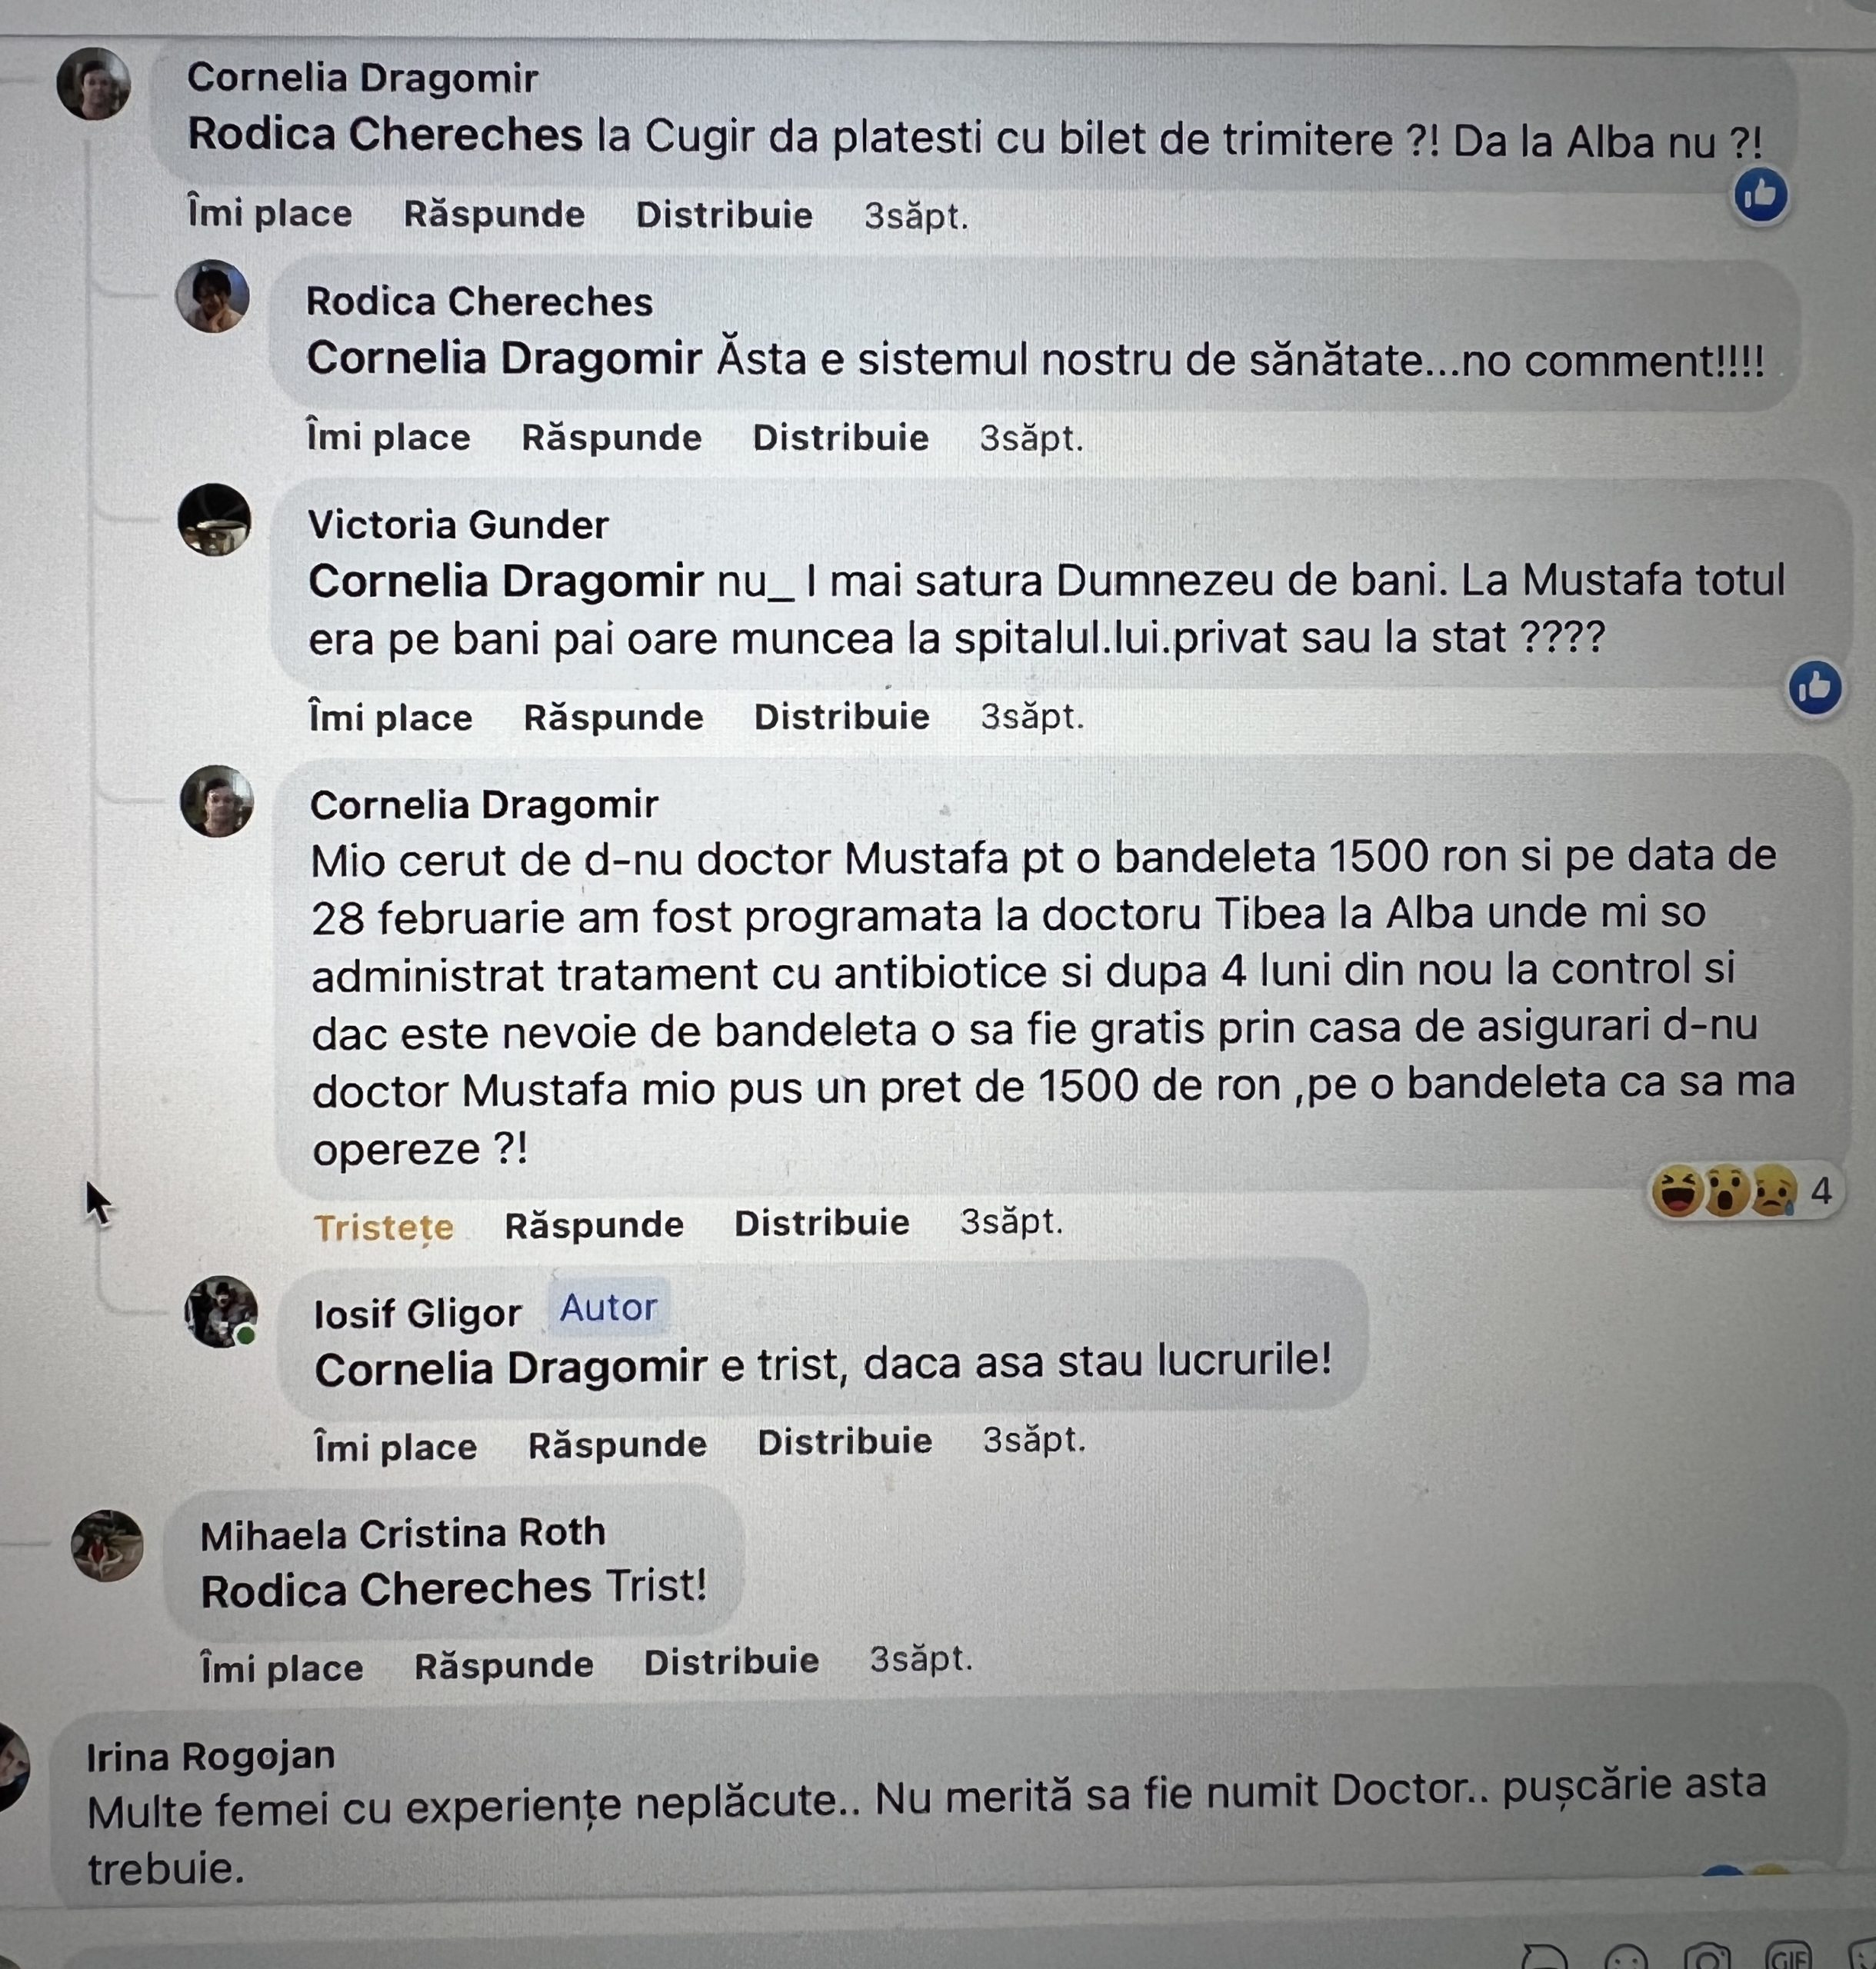The width and height of the screenshot is (1876, 1969).
Task: Click the like reaction badge on Cornelia's first comment
Action: point(1760,195)
